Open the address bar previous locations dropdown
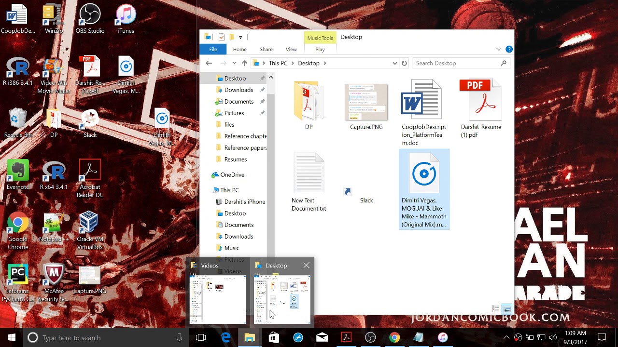The image size is (618, 347). coord(394,63)
